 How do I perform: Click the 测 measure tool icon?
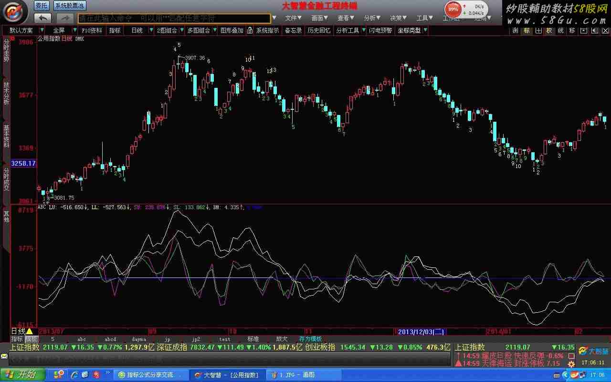(515, 31)
